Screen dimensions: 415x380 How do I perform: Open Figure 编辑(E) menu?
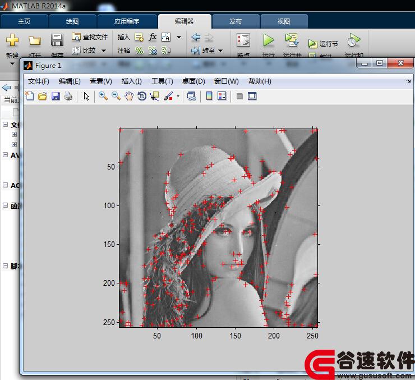pos(70,81)
